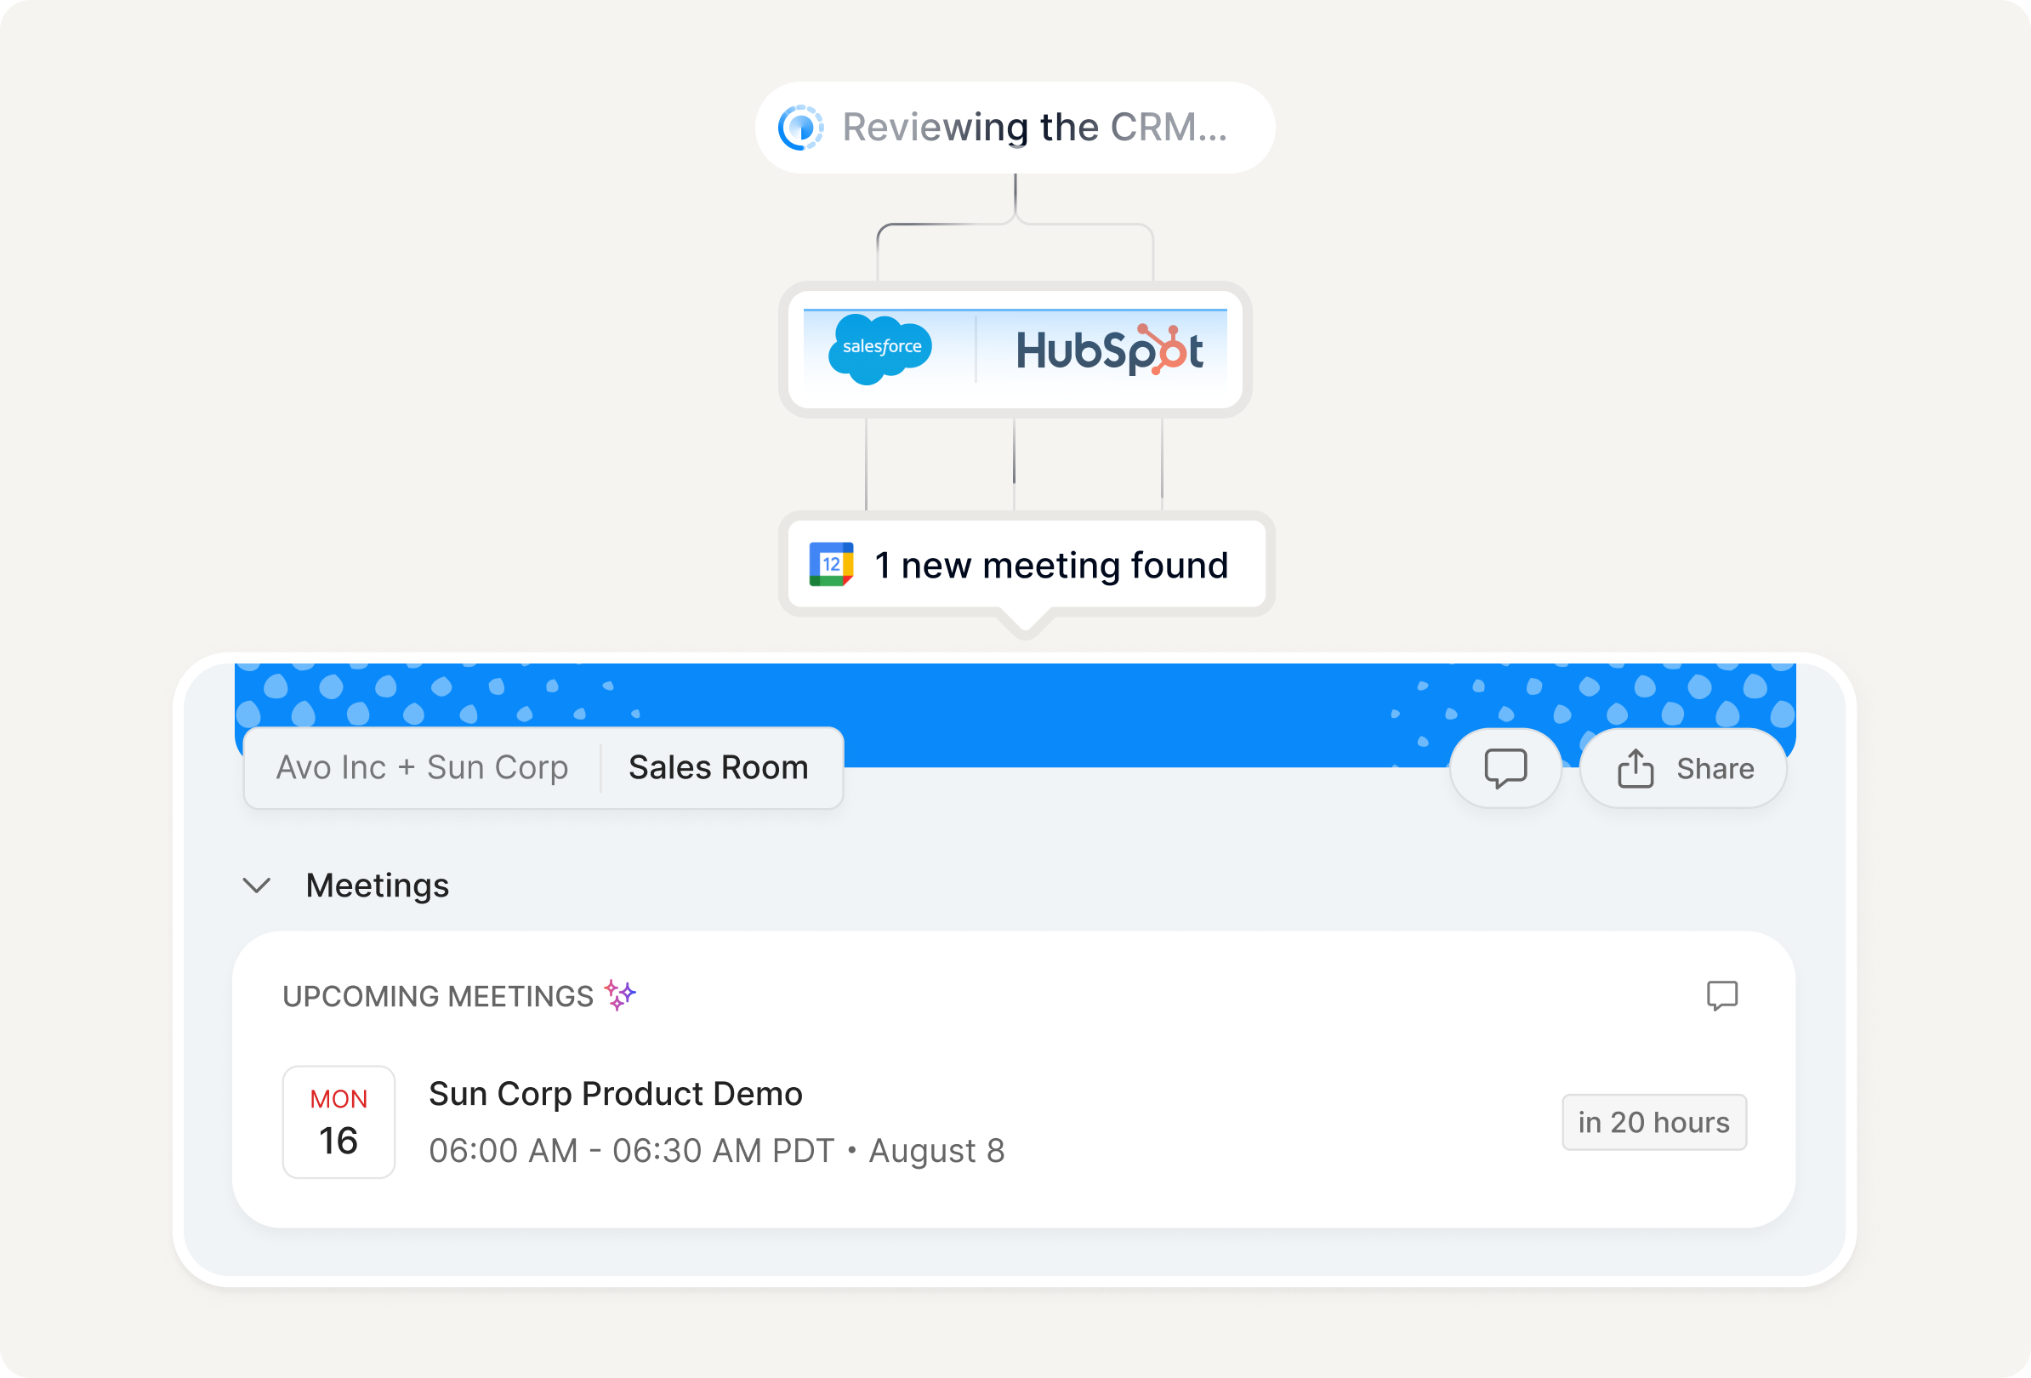Image resolution: width=2031 pixels, height=1378 pixels.
Task: Open the comments speech bubble button
Action: click(x=1505, y=768)
